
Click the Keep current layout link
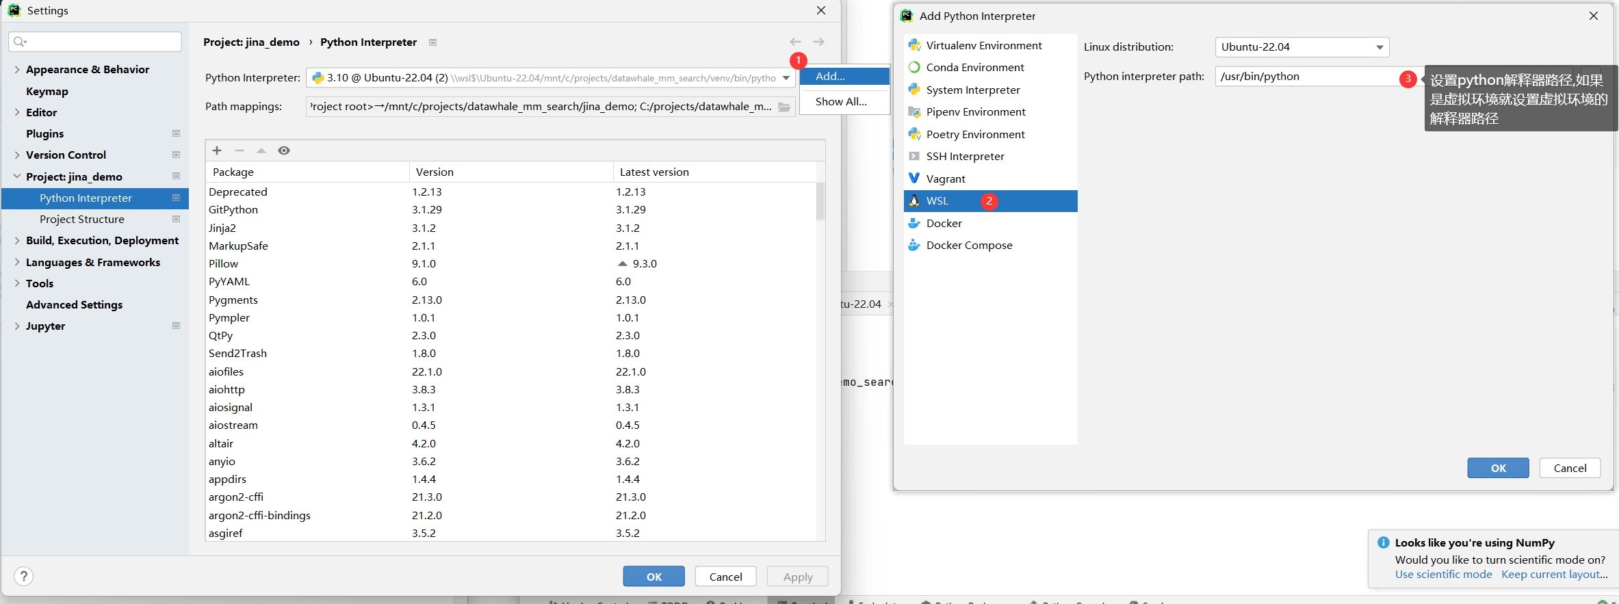[x=1554, y=575]
